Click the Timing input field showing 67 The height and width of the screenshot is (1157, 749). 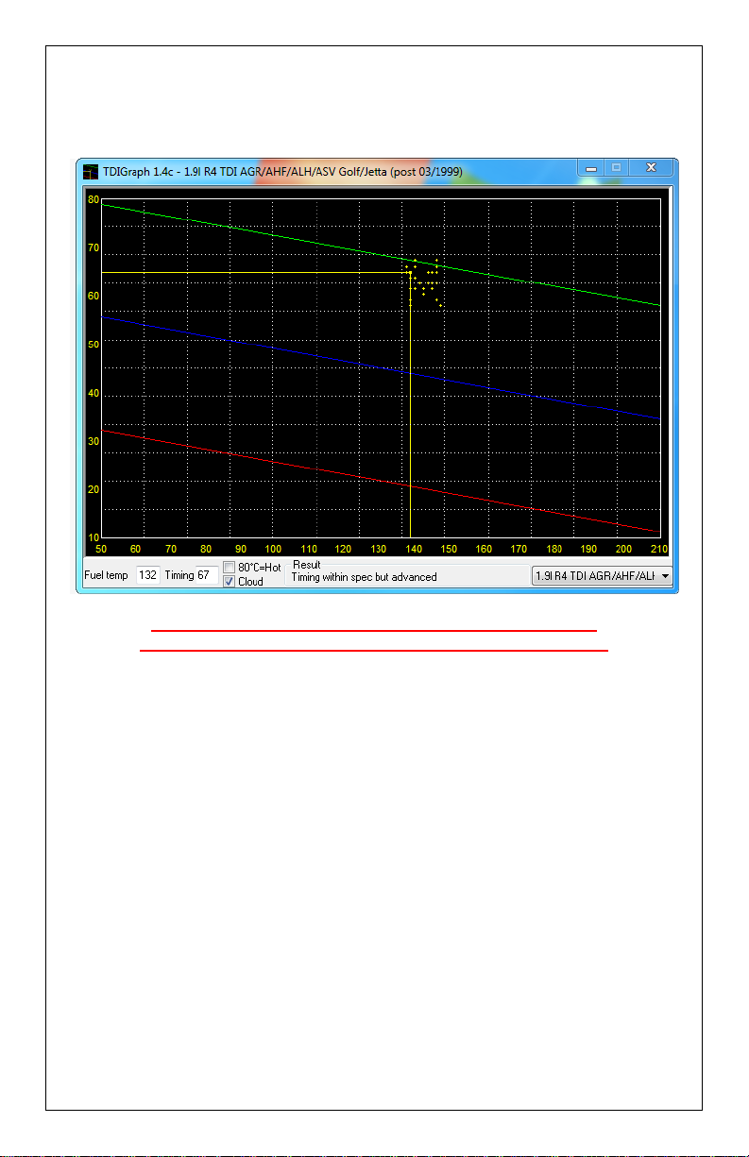pos(207,575)
